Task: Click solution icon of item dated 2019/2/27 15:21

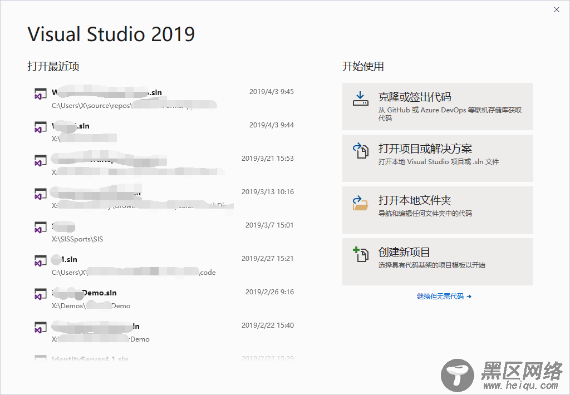Action: pyautogui.click(x=40, y=261)
